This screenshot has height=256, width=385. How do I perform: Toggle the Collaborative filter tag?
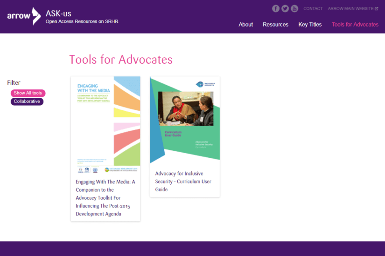pos(27,101)
